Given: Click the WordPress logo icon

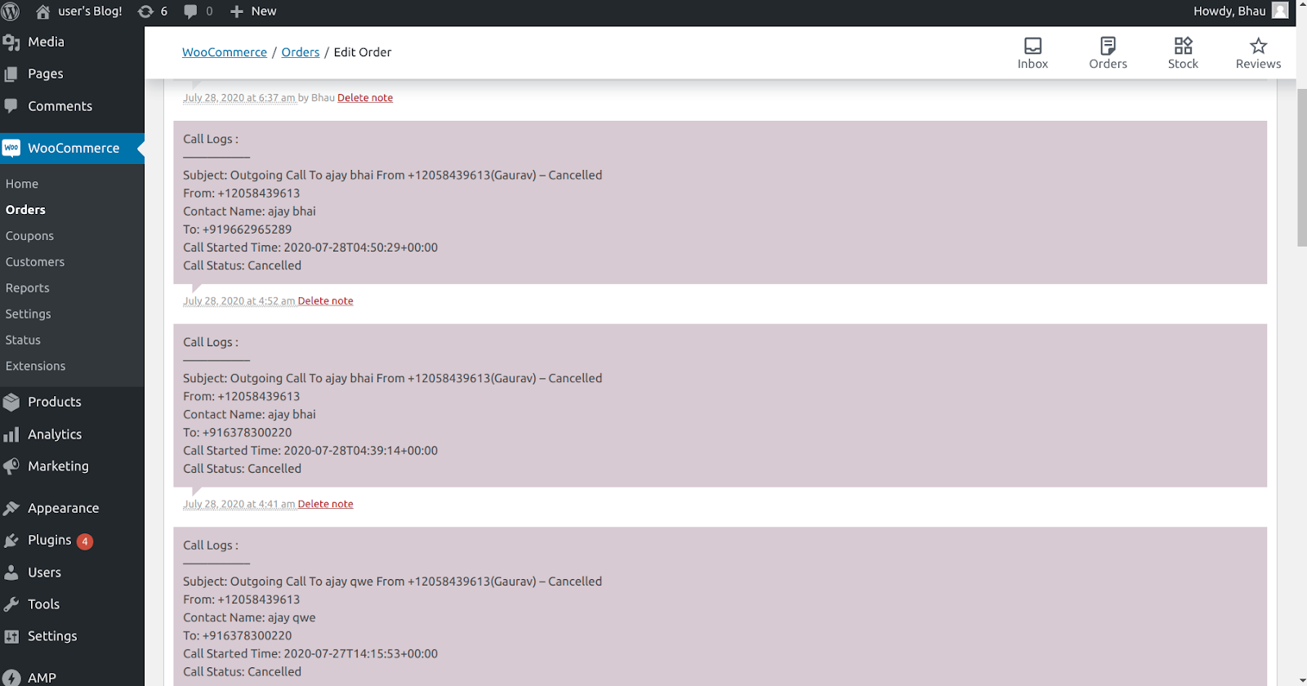Looking at the screenshot, I should (11, 11).
